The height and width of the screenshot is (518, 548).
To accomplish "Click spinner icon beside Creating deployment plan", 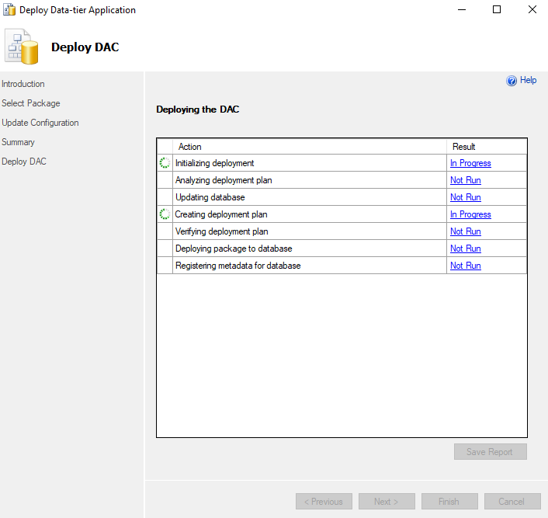I will [165, 214].
